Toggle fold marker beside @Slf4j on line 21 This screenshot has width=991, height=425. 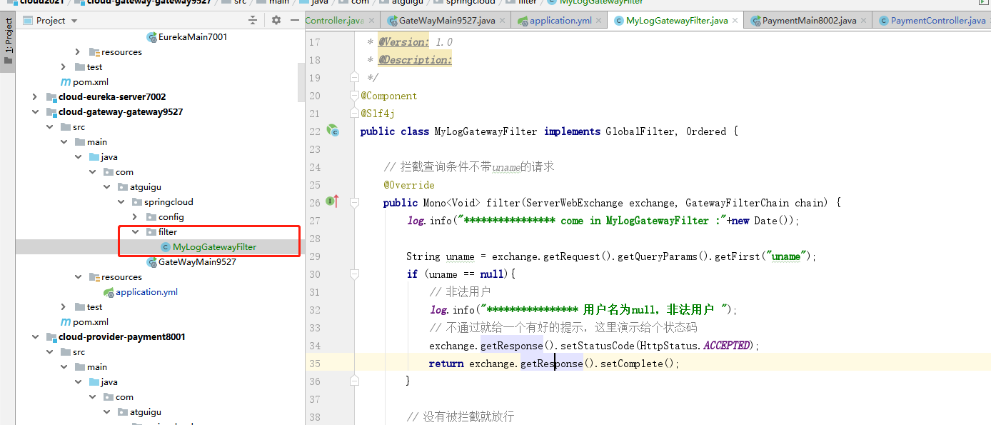[354, 113]
